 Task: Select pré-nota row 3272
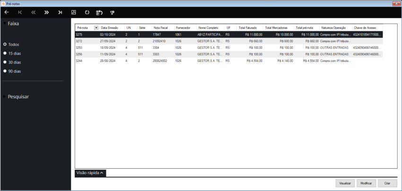[229, 41]
